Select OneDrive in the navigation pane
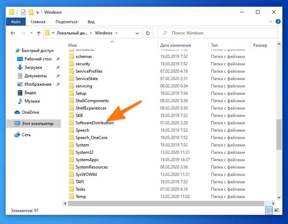The image size is (288, 224). [30, 112]
